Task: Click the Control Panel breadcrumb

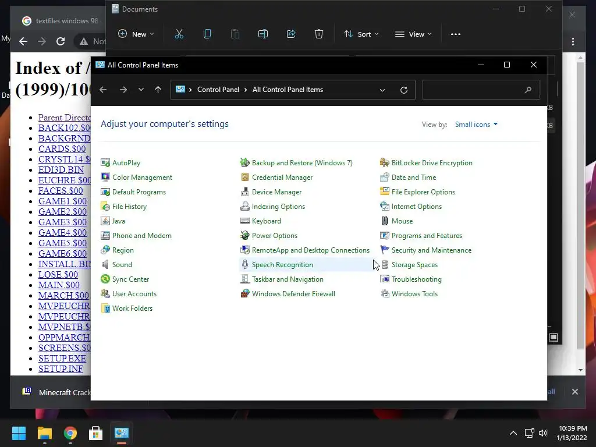Action: pyautogui.click(x=218, y=90)
